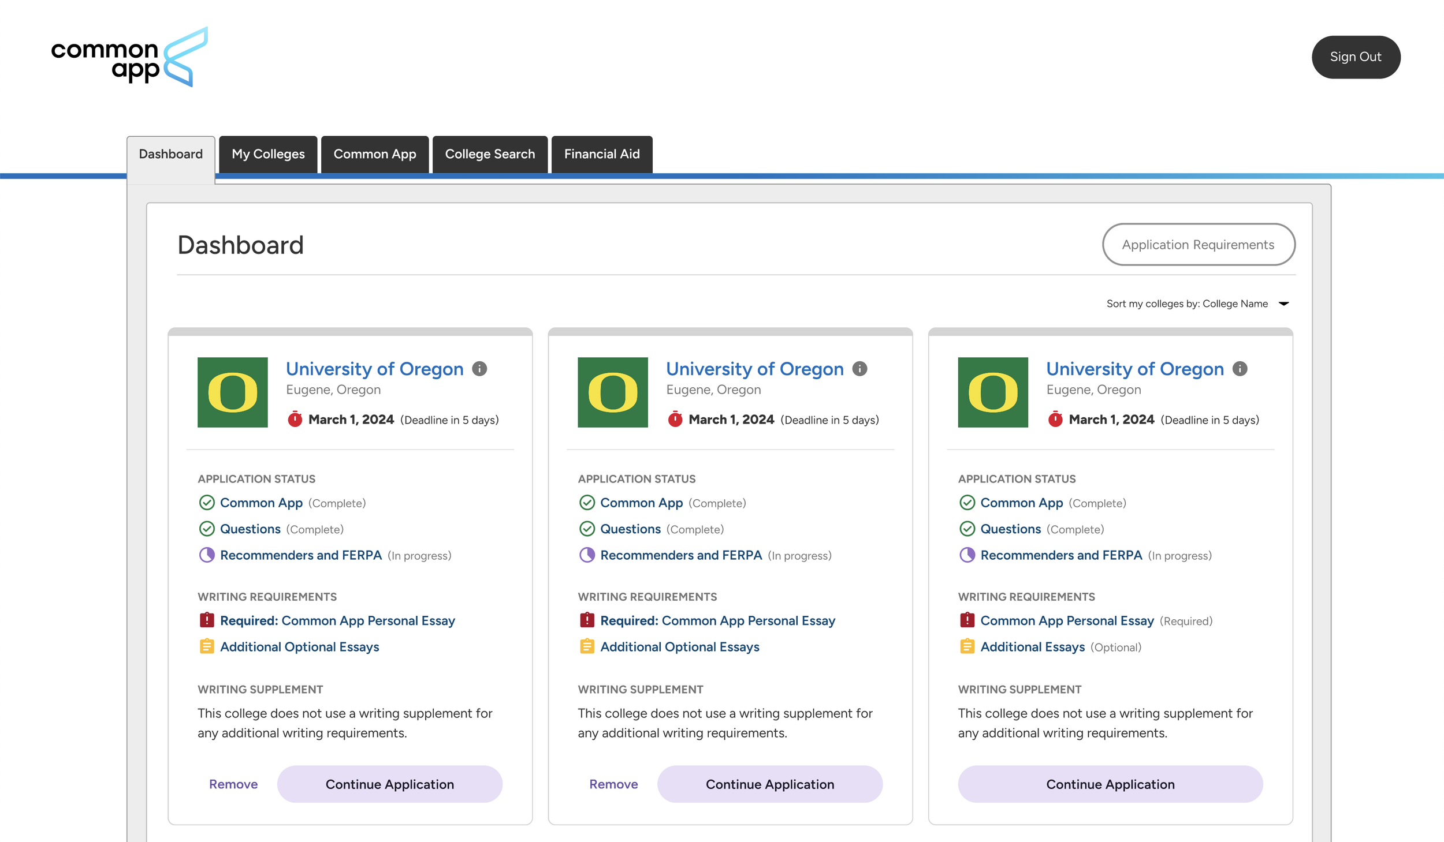
Task: Open Additional Optional Essays link, middle card
Action: 680,646
